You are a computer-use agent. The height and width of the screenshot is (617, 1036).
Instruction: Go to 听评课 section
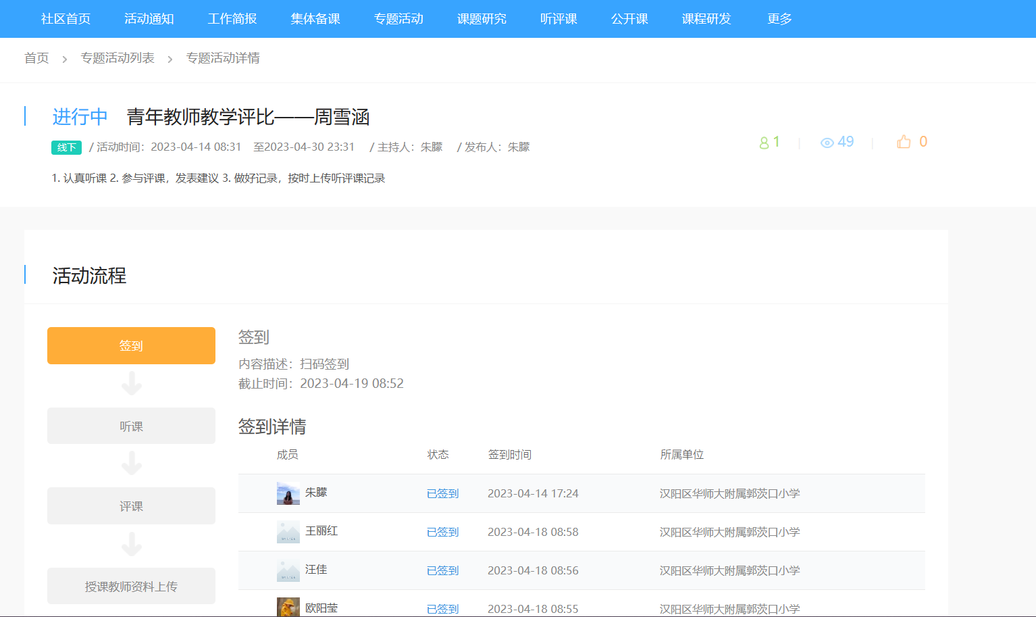[x=559, y=19]
